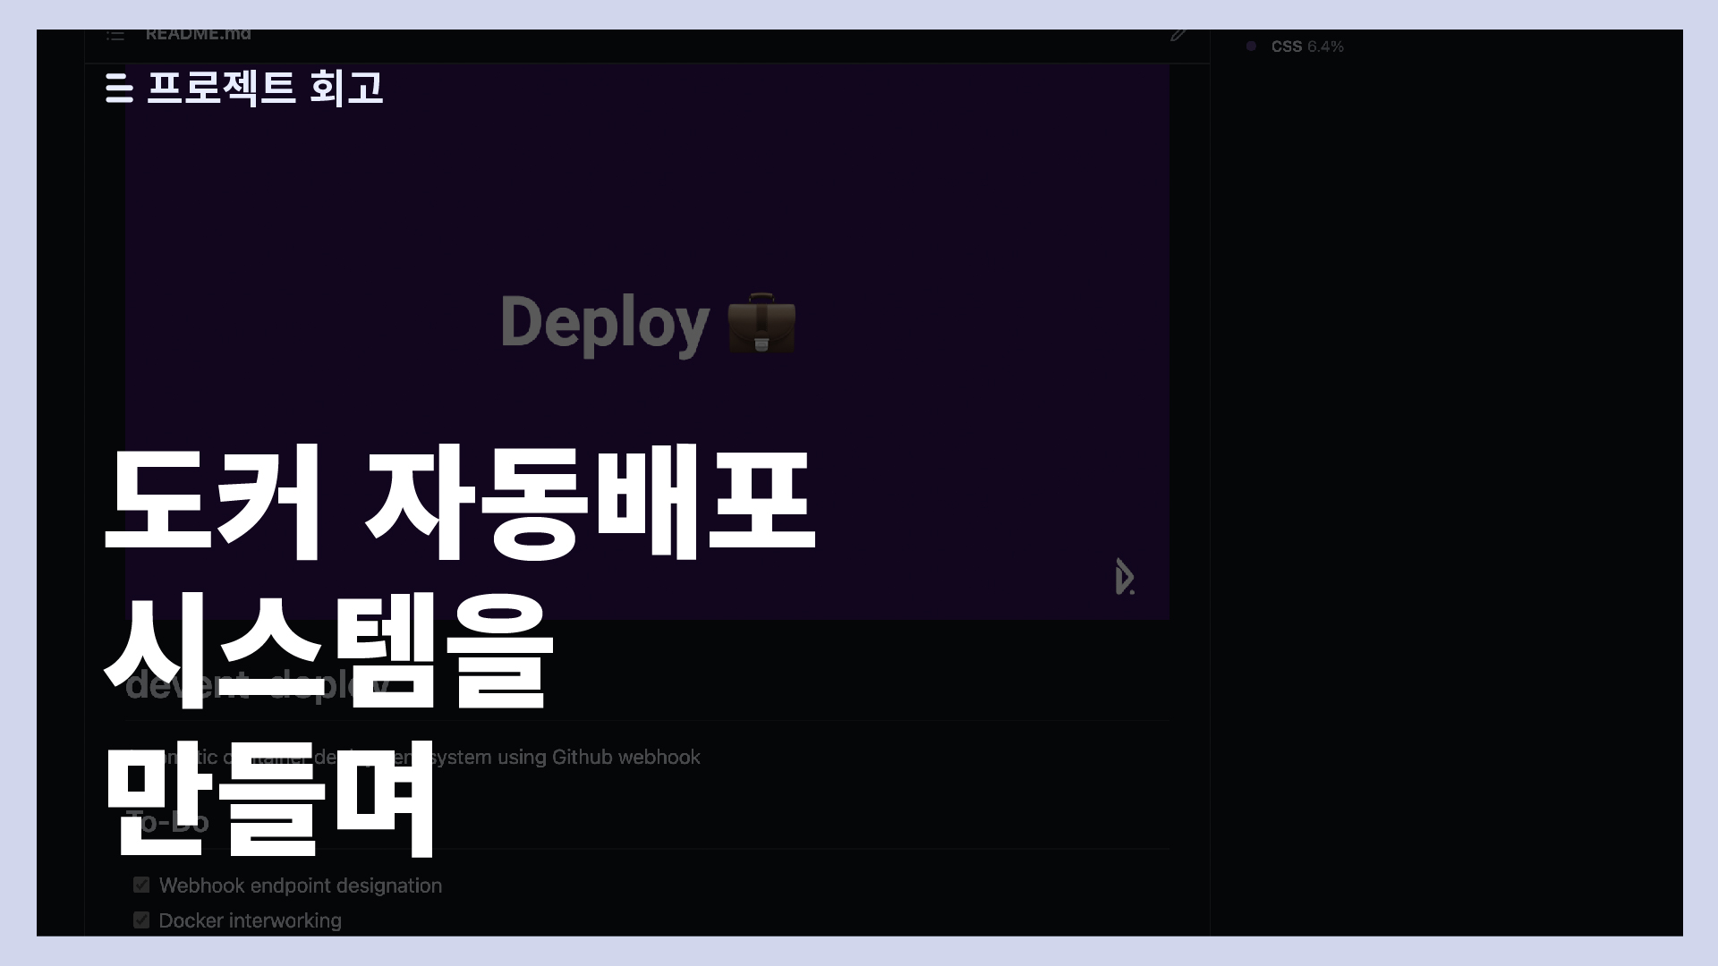Click the Webhook endpoint designation label
1718x966 pixels.
[300, 885]
